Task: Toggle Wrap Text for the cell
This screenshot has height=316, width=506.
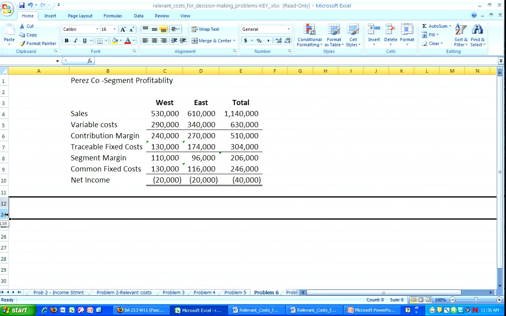Action: click(205, 29)
